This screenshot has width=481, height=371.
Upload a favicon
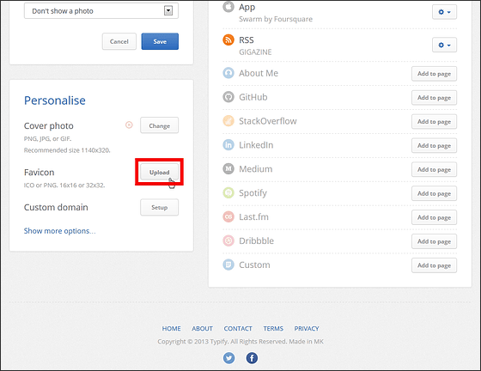(x=159, y=173)
